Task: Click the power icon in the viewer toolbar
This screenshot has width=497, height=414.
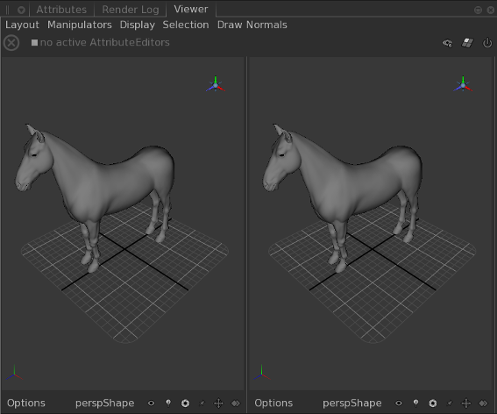Action: 487,42
